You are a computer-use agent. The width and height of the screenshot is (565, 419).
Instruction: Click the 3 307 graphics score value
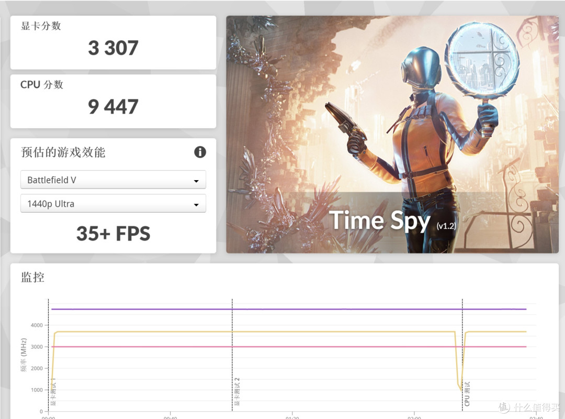click(x=113, y=48)
